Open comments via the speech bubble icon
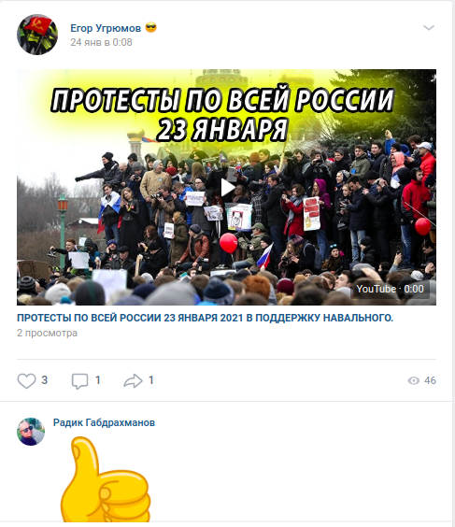The image size is (455, 527). click(x=79, y=381)
